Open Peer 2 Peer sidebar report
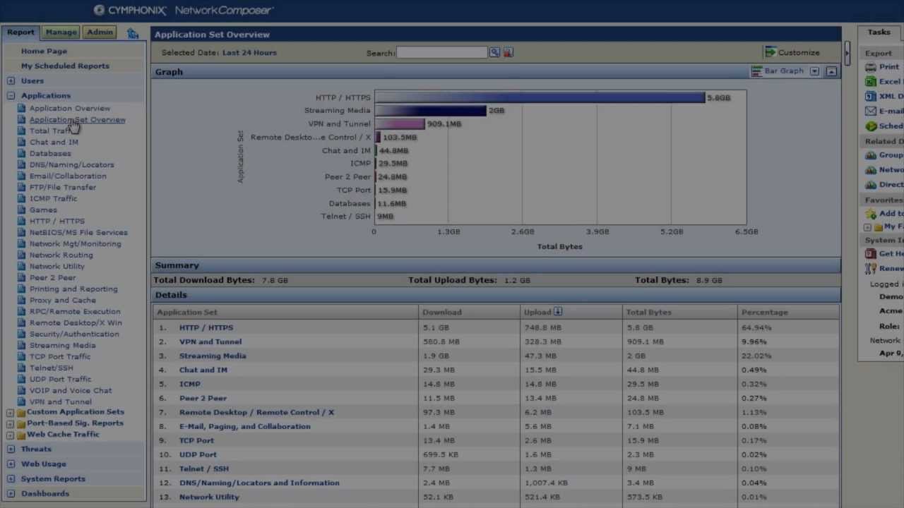This screenshot has height=508, width=904. (52, 278)
